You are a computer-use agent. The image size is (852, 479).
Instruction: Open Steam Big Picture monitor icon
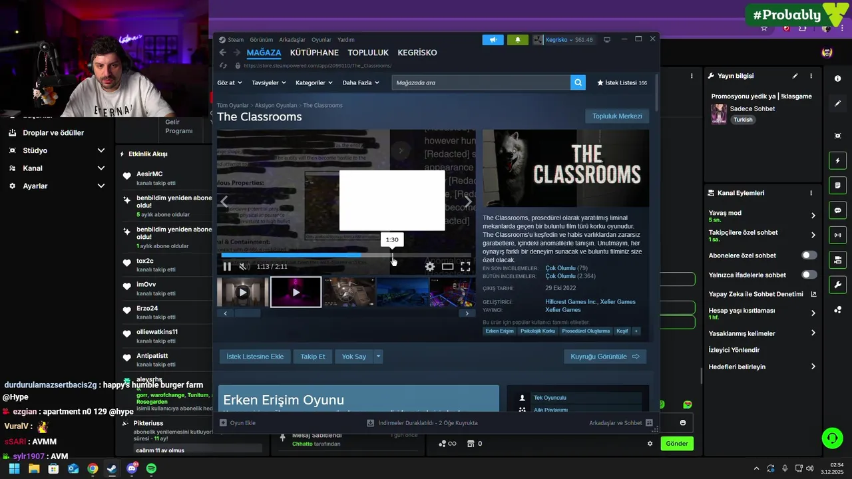tap(607, 40)
